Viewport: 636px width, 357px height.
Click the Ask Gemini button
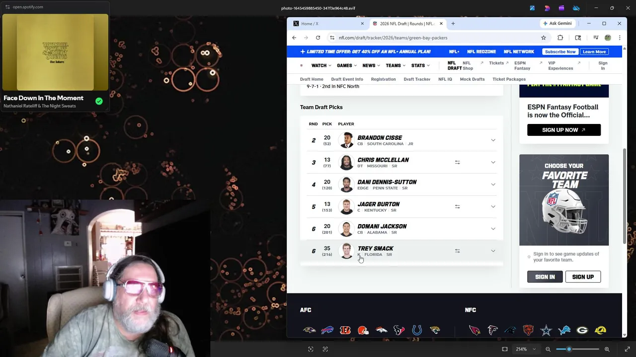coord(557,23)
